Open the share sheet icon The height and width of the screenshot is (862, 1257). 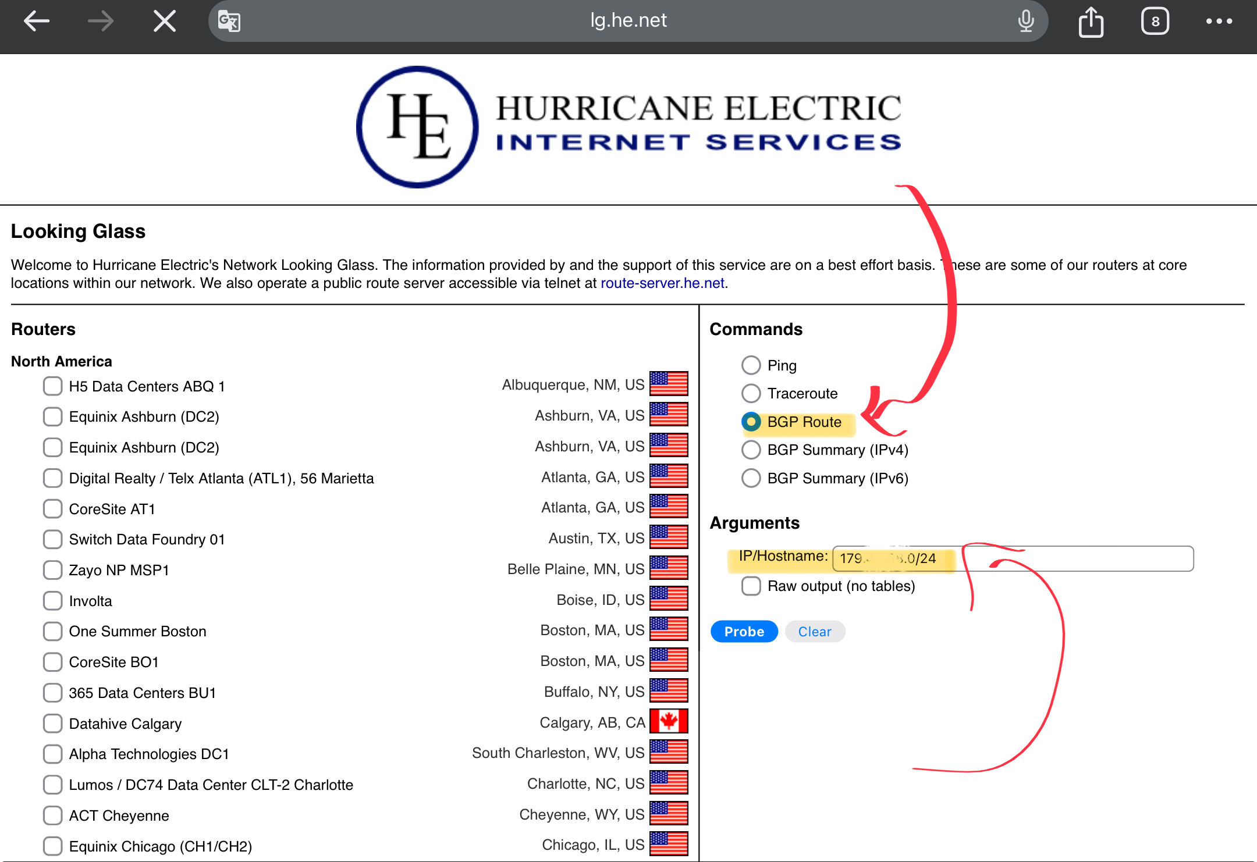(1091, 22)
